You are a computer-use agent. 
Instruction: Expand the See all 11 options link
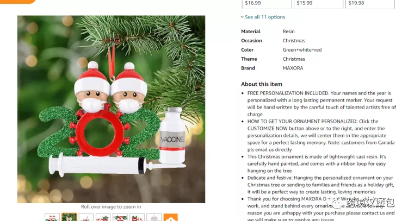265,17
